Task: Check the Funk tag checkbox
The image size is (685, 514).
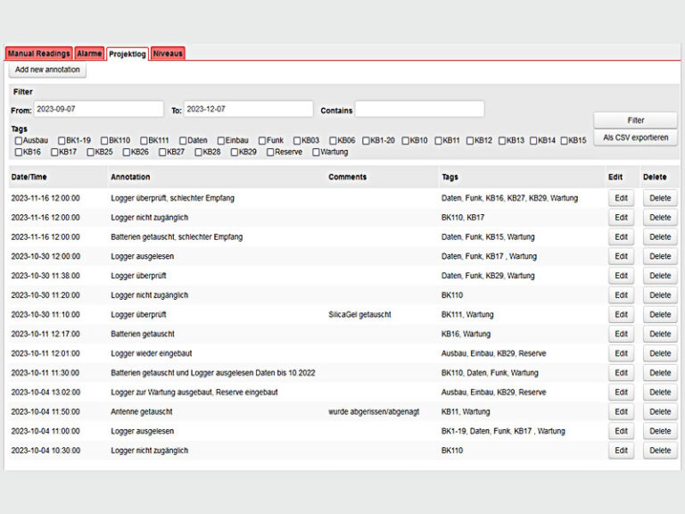Action: 263,140
